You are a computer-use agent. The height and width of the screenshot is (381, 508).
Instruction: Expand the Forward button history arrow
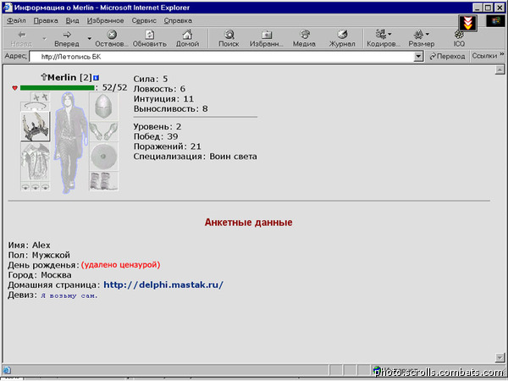click(90, 39)
